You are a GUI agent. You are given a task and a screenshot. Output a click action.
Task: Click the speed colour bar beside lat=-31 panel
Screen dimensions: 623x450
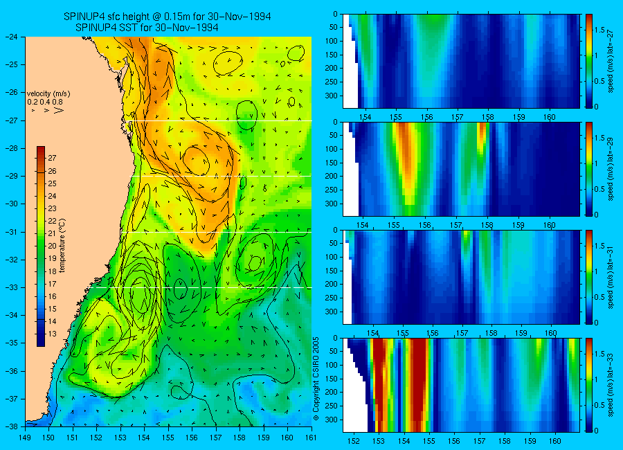[588, 277]
